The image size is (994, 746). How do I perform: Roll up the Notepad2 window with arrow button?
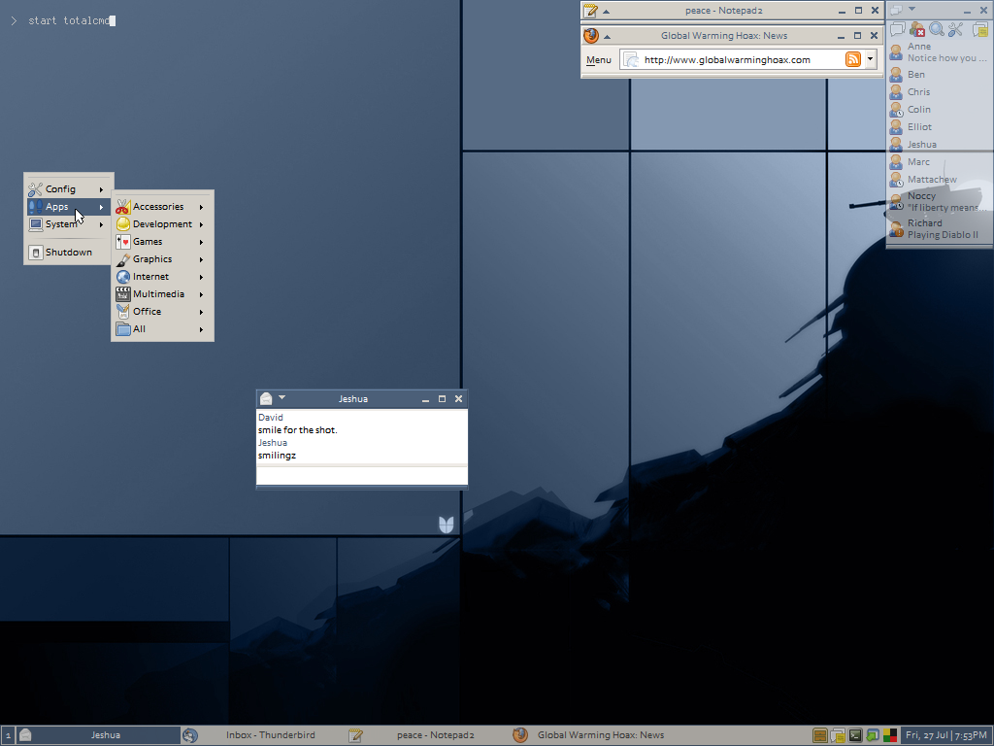[607, 11]
